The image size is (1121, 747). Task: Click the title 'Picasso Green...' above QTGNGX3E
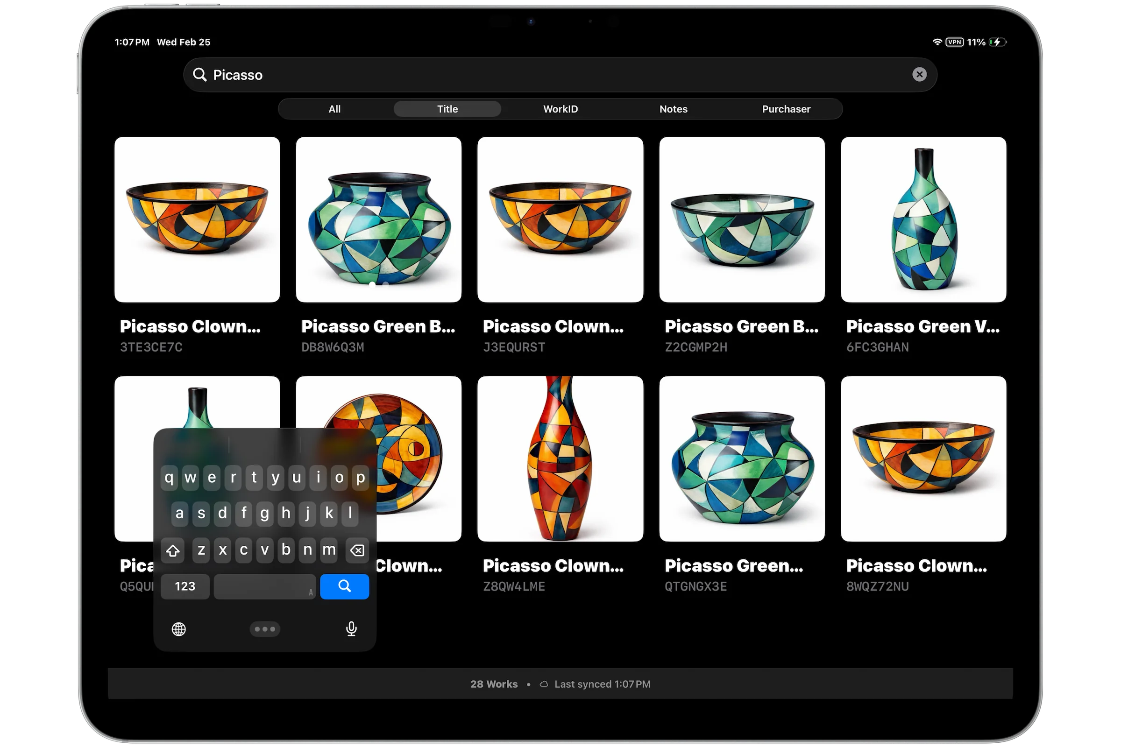click(734, 565)
